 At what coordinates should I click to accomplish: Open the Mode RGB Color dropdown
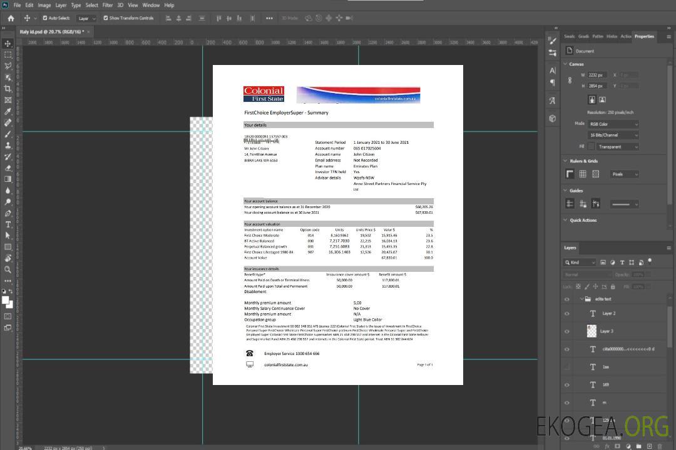613,124
